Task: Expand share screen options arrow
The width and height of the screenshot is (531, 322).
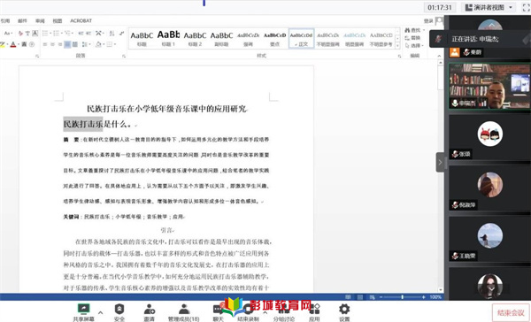Action: coord(100,312)
